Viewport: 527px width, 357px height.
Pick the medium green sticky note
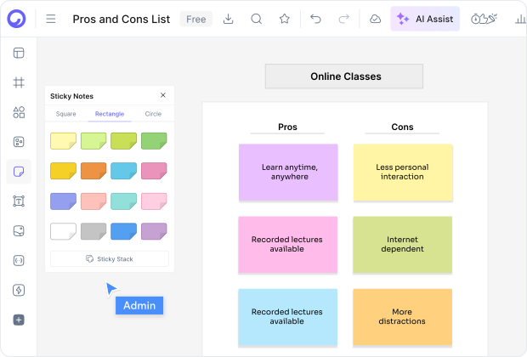154,141
